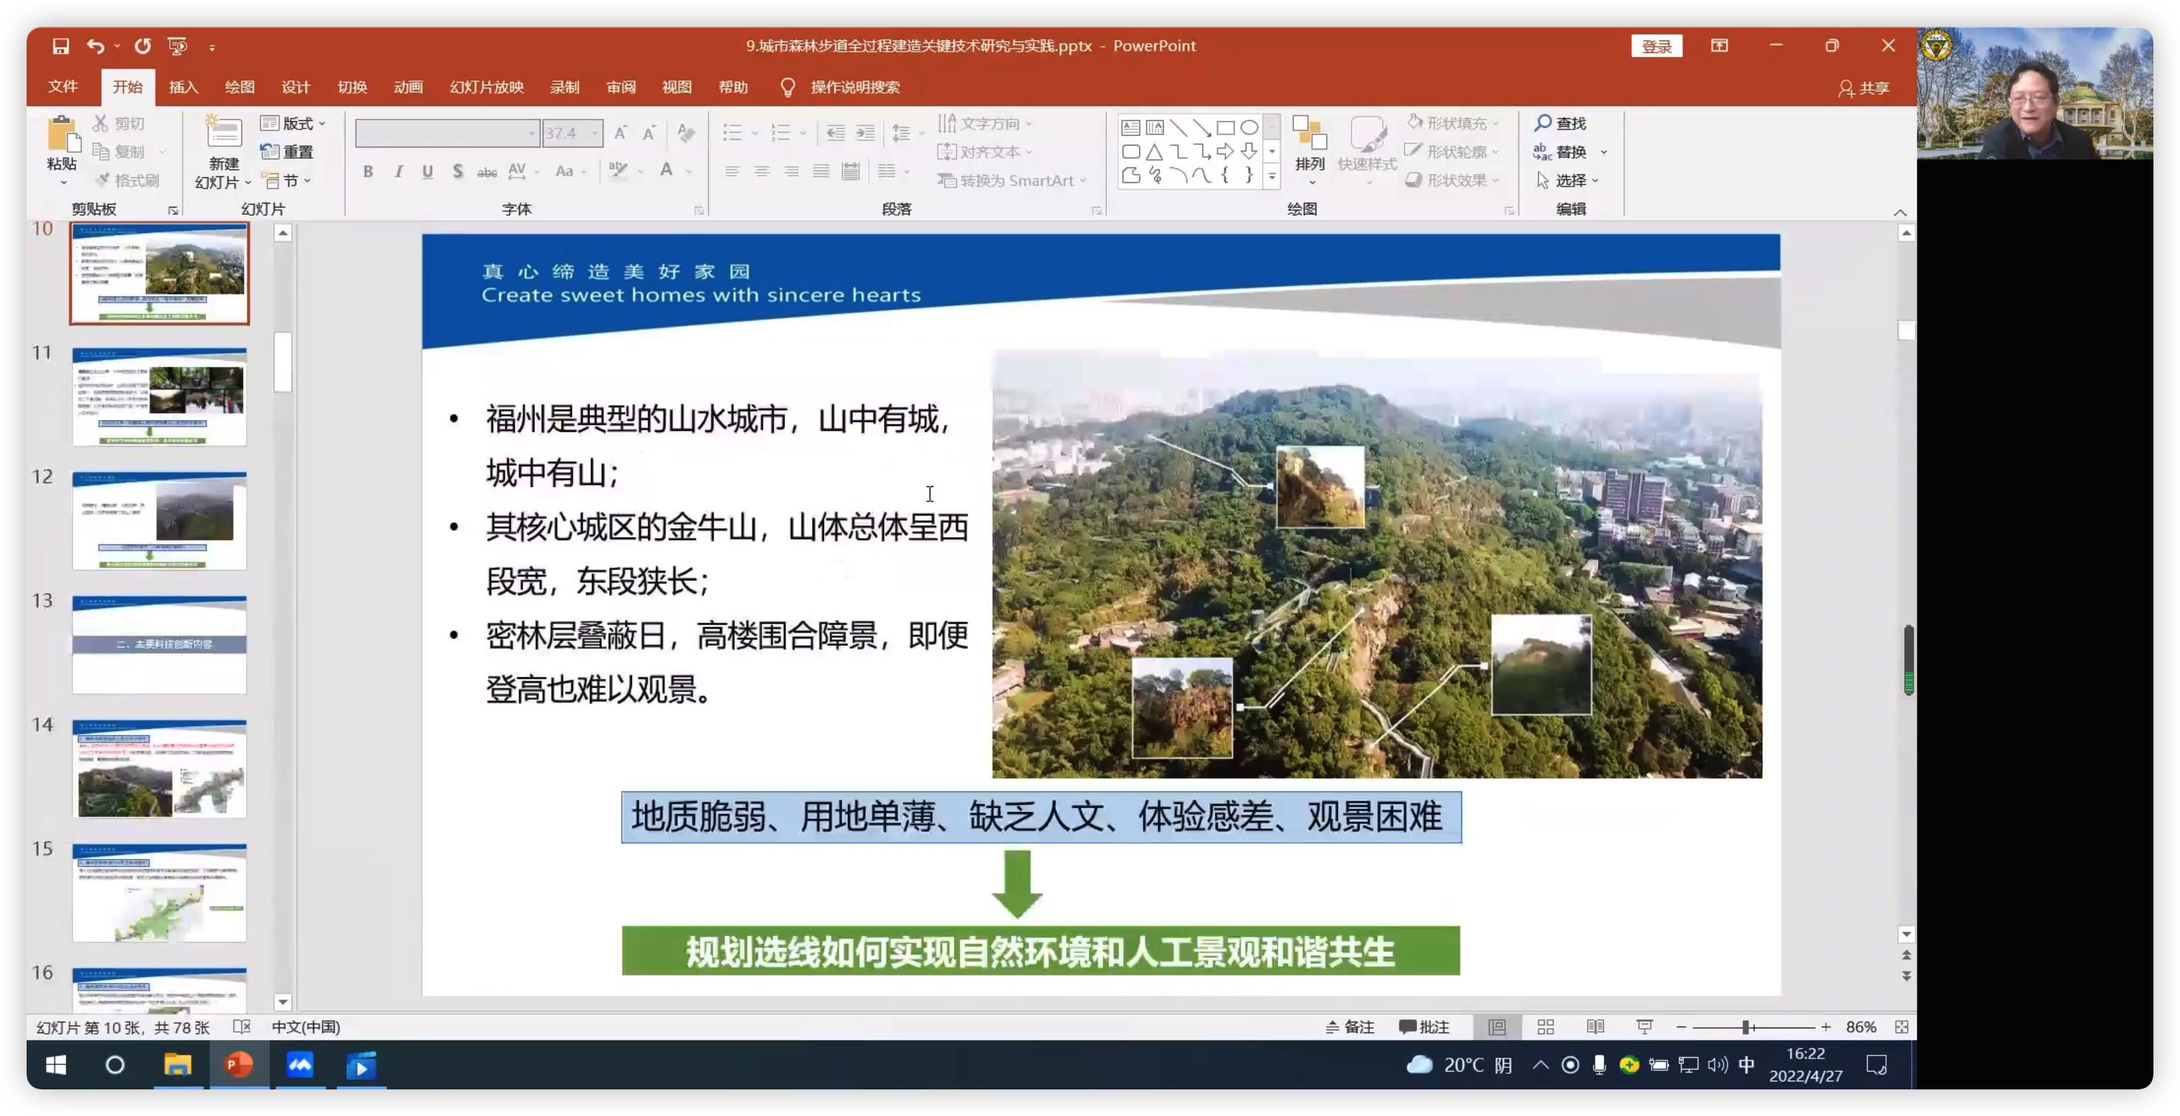Select the triangle shape in gallery
This screenshot has width=2180, height=1116.
(1154, 152)
